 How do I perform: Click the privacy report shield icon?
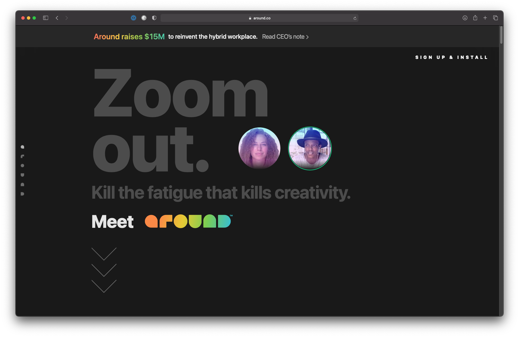click(x=154, y=18)
